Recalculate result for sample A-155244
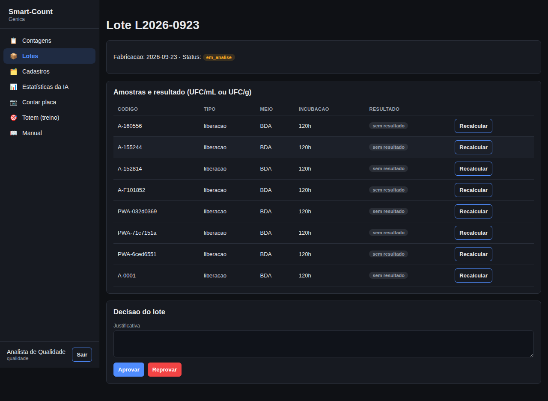 click(x=473, y=147)
